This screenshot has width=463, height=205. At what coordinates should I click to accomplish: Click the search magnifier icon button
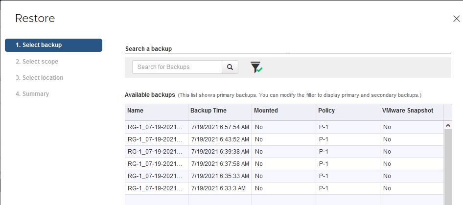coord(230,67)
